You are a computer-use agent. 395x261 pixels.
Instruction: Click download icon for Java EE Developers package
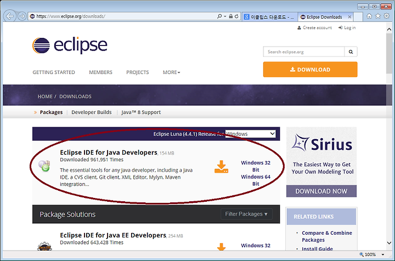pos(221,247)
